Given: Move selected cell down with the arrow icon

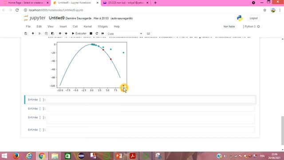Looking at the screenshot, I should click(66, 34).
